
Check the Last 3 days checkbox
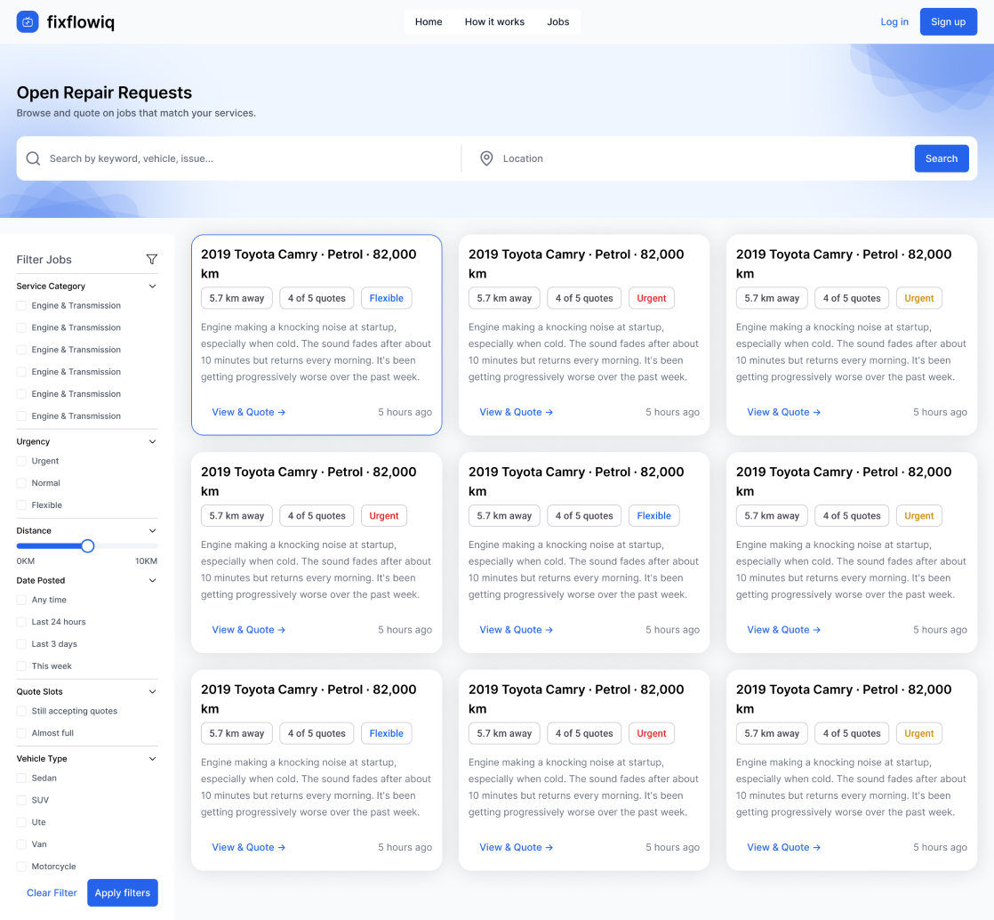coord(21,645)
